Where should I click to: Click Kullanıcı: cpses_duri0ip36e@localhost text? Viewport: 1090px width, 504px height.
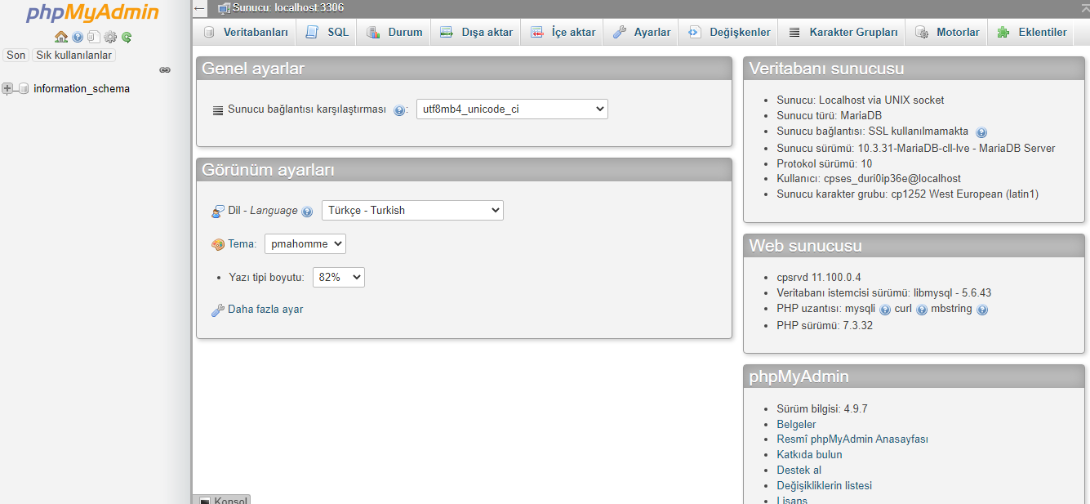(869, 178)
